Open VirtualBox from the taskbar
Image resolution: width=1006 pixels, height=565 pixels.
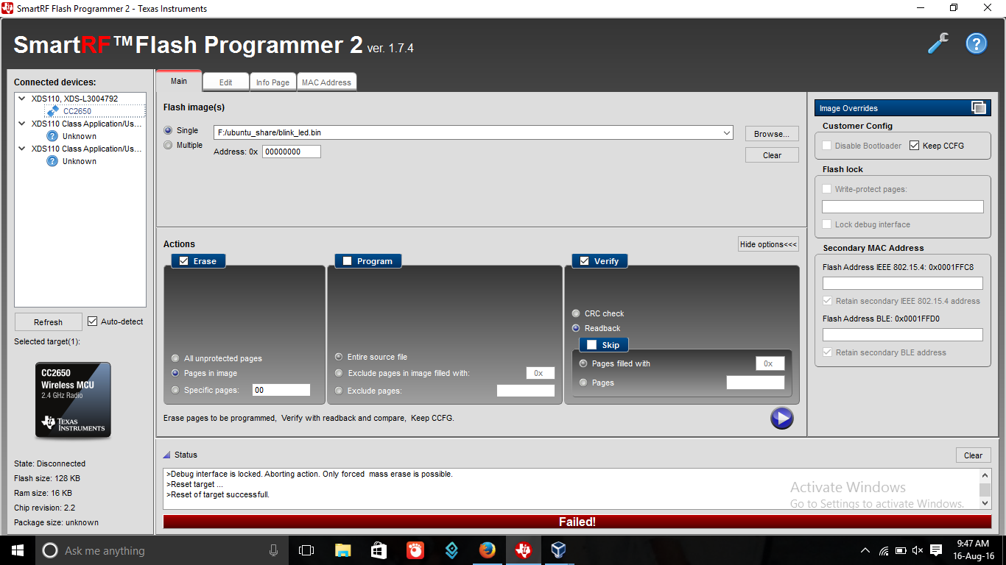(558, 550)
